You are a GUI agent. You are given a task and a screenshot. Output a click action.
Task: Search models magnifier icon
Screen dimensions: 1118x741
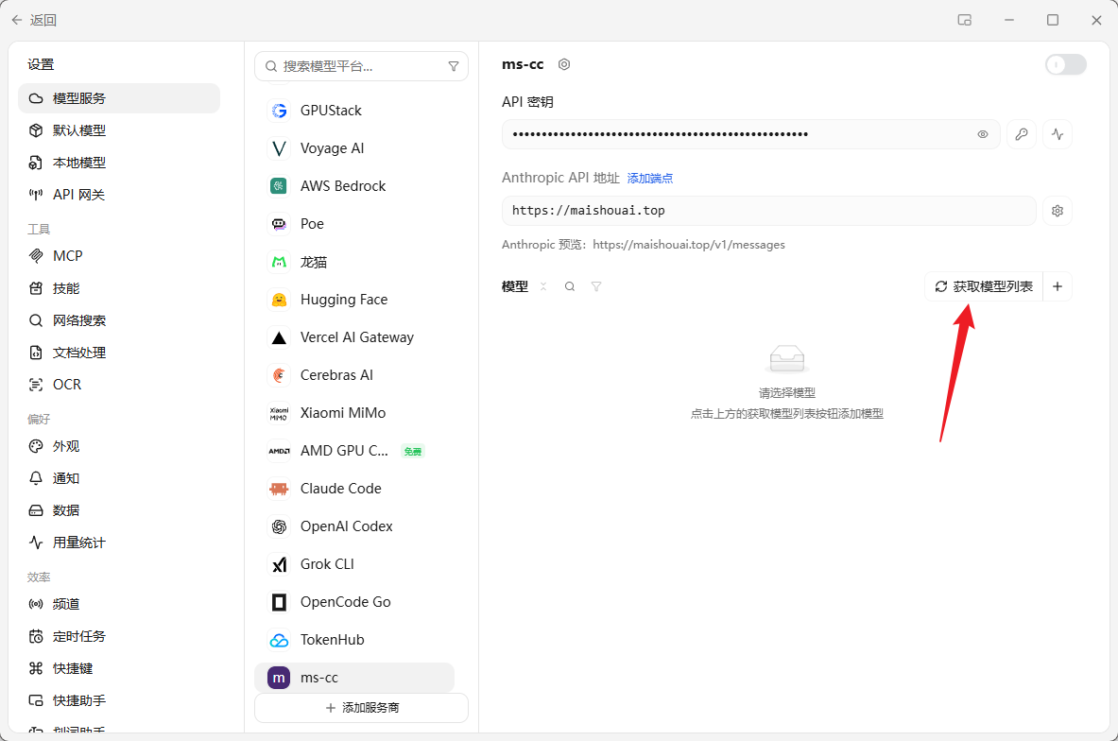coord(570,286)
